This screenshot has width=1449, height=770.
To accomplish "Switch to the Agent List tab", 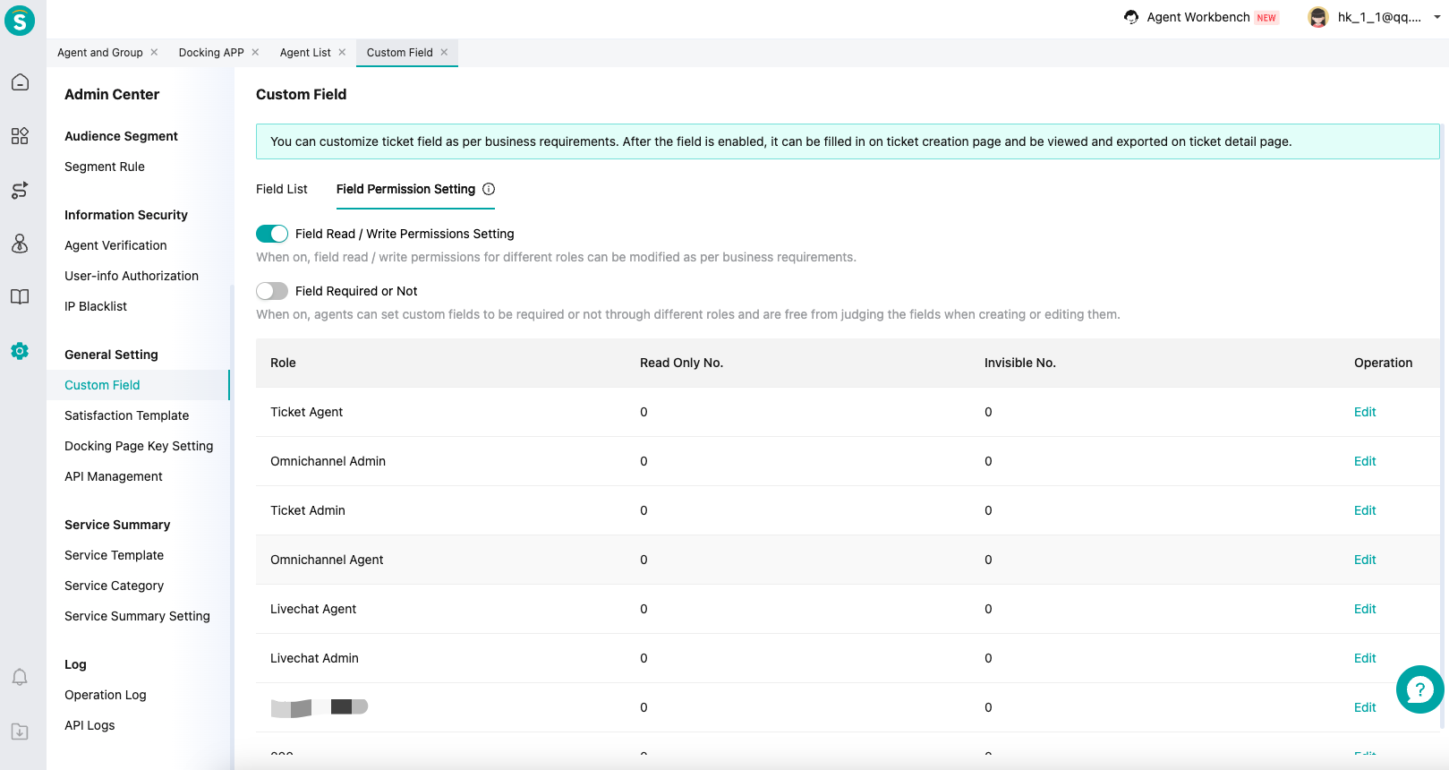I will (305, 53).
